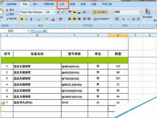This screenshot has height=118, width=157.
Task: Align text to top
Action: tap(70, 12)
